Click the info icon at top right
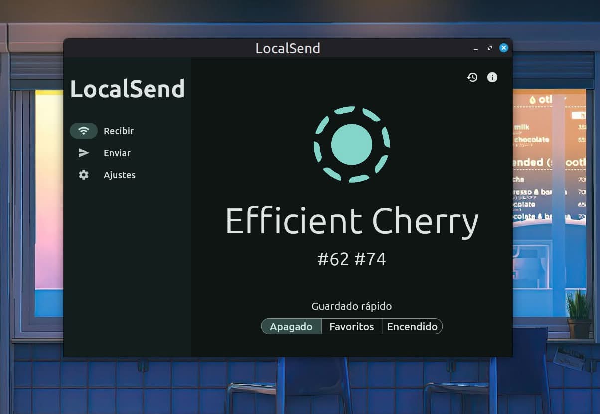This screenshot has height=414, width=600. click(x=492, y=77)
